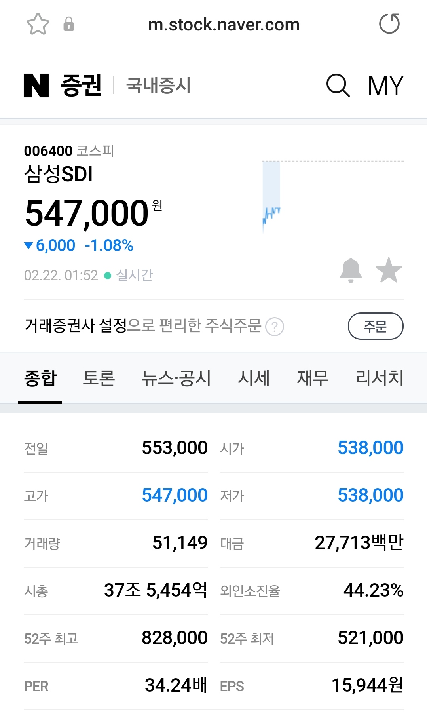The width and height of the screenshot is (427, 717).
Task: Toggle favorite star for 삼성SDI
Action: click(x=389, y=270)
